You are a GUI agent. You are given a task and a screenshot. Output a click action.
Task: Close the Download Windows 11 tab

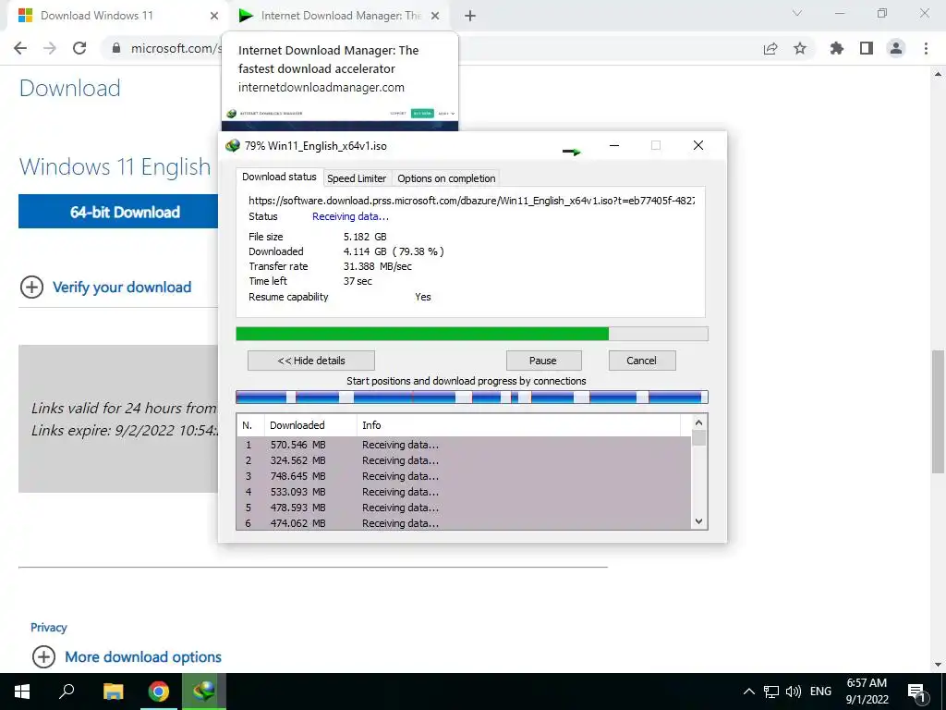tap(214, 17)
